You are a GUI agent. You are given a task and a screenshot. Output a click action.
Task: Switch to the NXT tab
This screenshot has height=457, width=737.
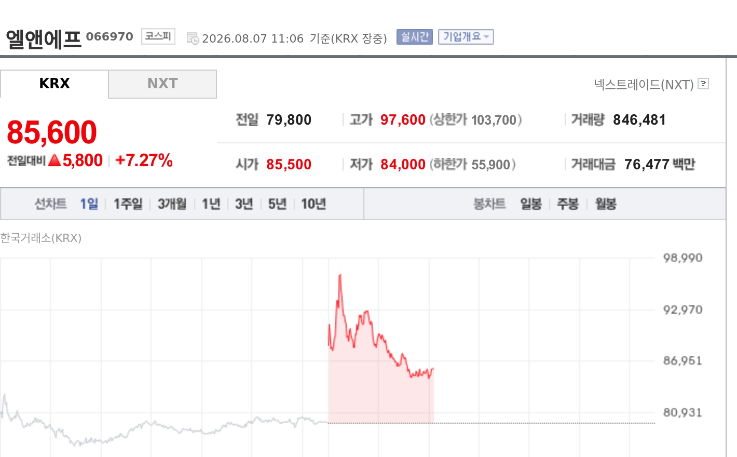(162, 84)
